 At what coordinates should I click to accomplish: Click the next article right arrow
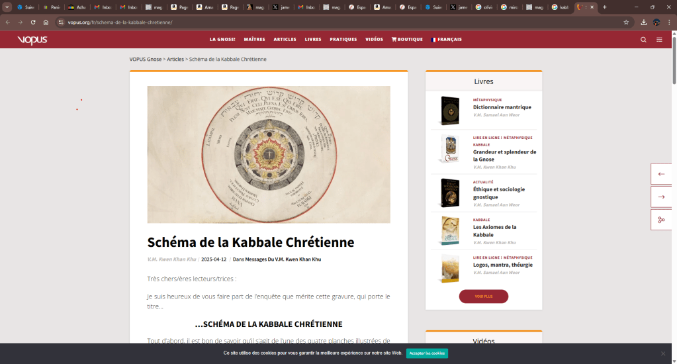[661, 197]
